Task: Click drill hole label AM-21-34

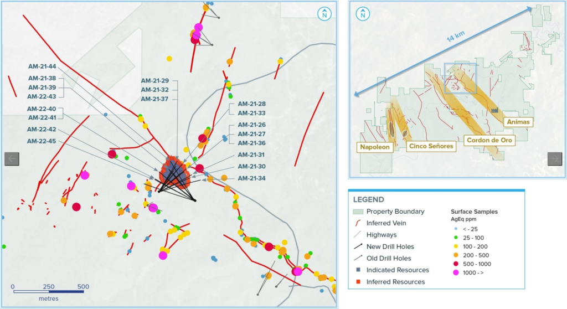Action: click(x=252, y=178)
